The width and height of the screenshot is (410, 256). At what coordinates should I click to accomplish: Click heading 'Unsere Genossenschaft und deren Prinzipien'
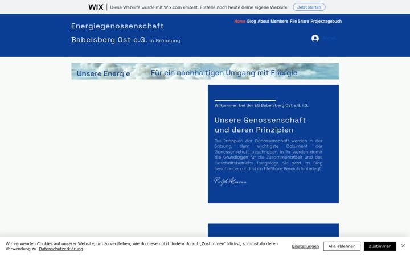tap(260, 125)
